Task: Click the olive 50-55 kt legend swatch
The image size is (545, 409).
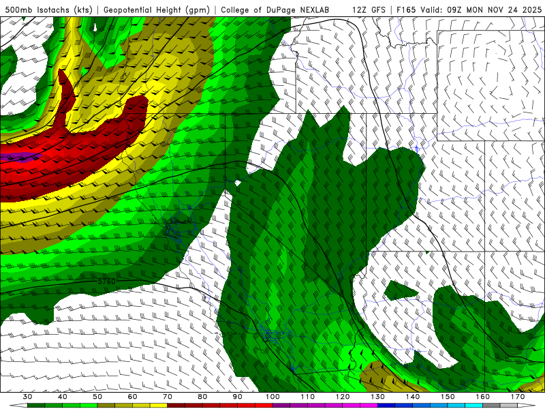Action: (106, 406)
